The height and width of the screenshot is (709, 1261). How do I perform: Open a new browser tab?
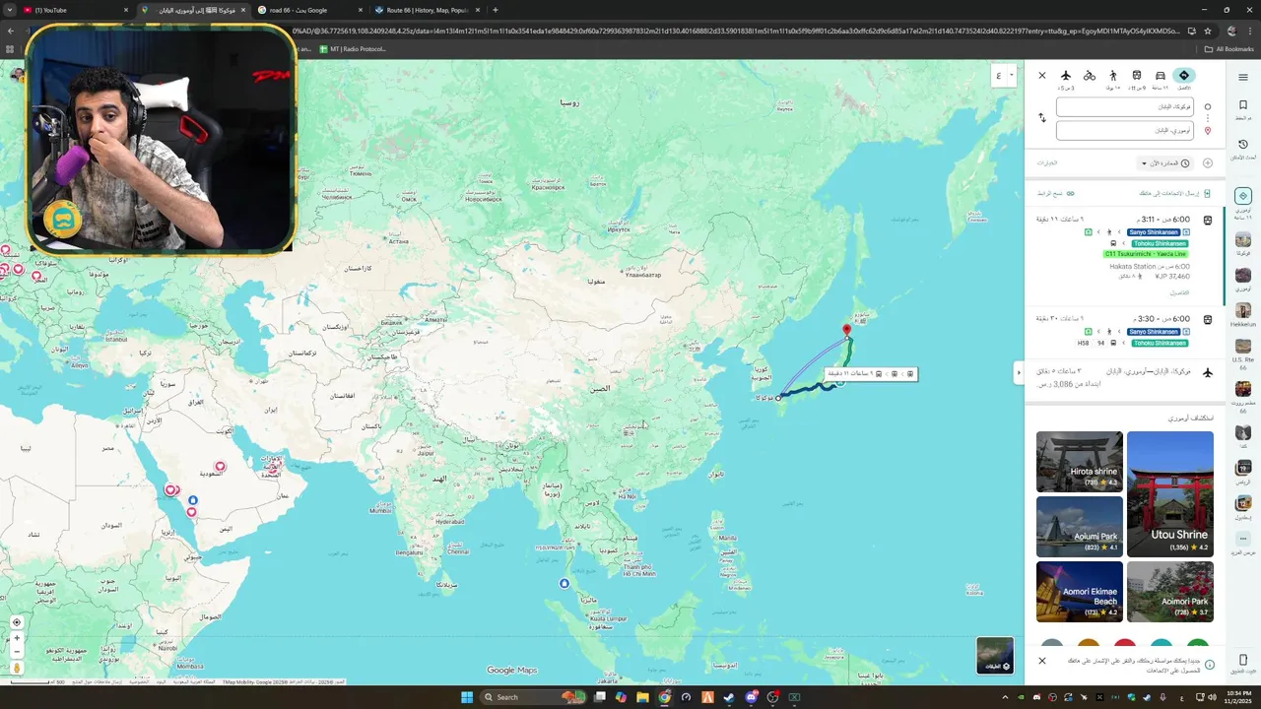[495, 10]
